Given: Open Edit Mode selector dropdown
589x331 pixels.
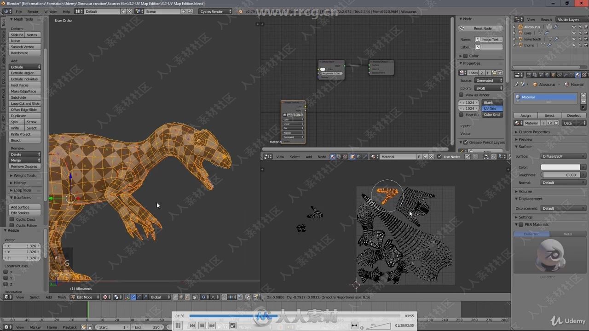Looking at the screenshot, I should coord(85,297).
